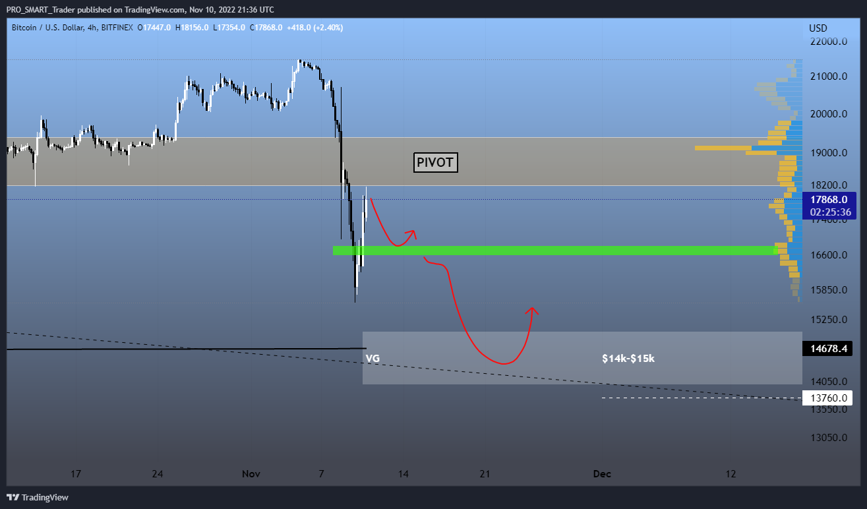Click the USD currency label
867x509 pixels.
(818, 28)
